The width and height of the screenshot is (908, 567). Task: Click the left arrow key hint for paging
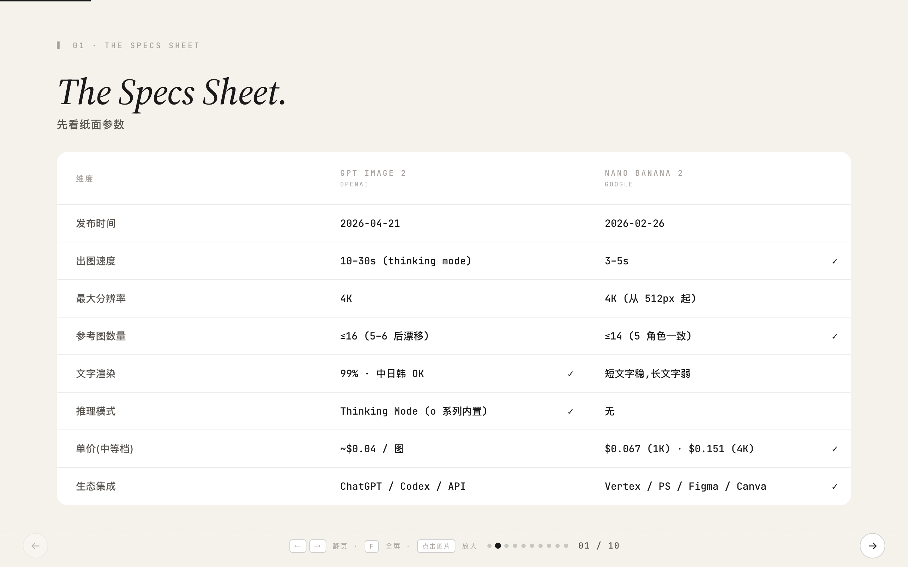[x=298, y=546]
